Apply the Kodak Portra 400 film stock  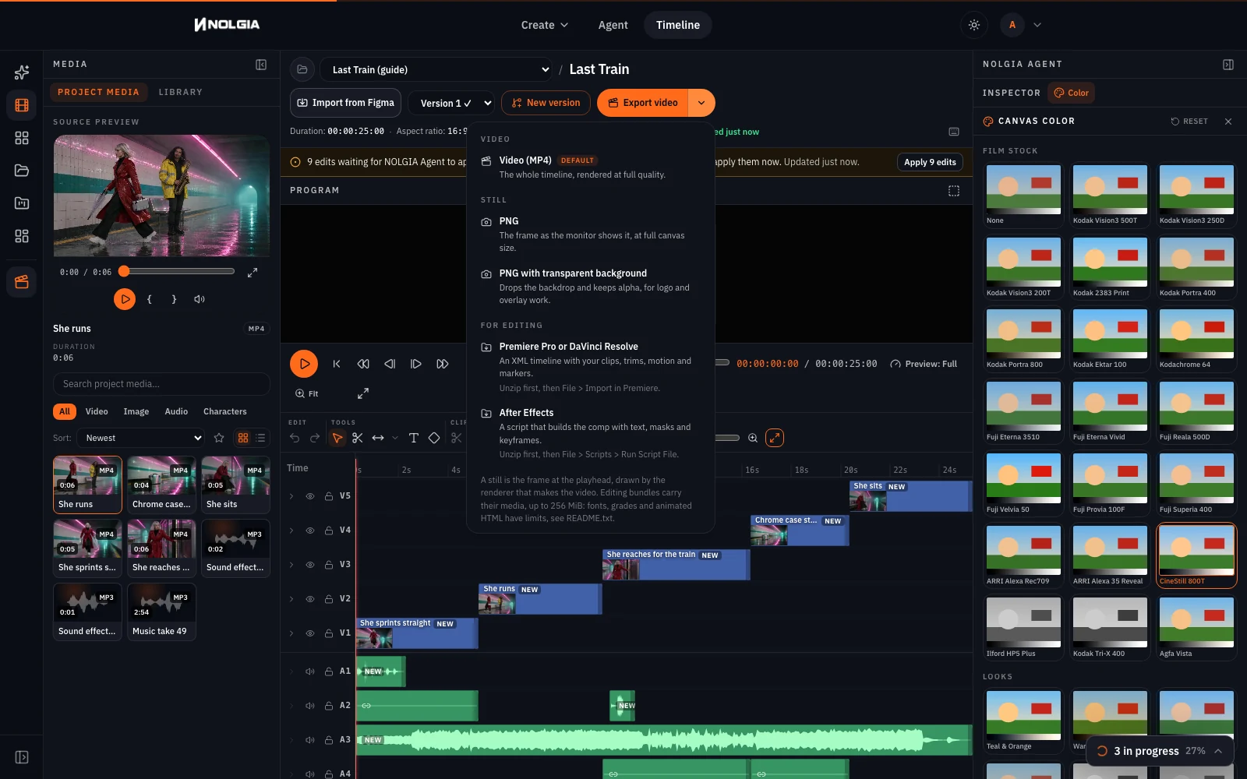coord(1196,267)
